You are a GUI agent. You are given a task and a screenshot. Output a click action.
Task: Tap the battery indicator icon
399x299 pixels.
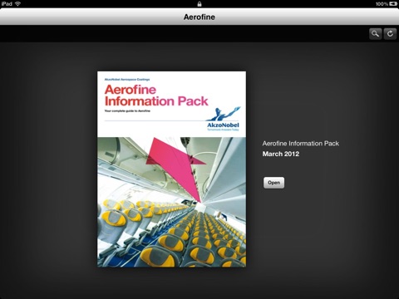pyautogui.click(x=393, y=4)
